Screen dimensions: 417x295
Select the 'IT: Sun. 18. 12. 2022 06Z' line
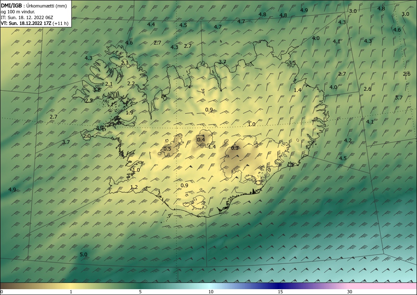click(27, 17)
